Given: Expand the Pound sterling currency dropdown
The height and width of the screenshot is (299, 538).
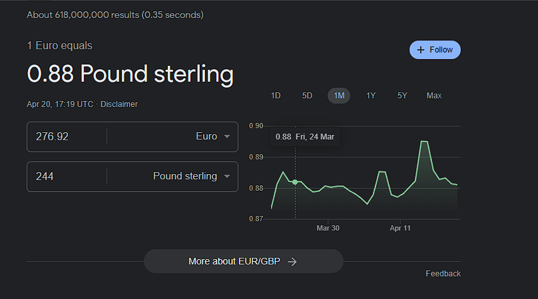Looking at the screenshot, I should 227,177.
